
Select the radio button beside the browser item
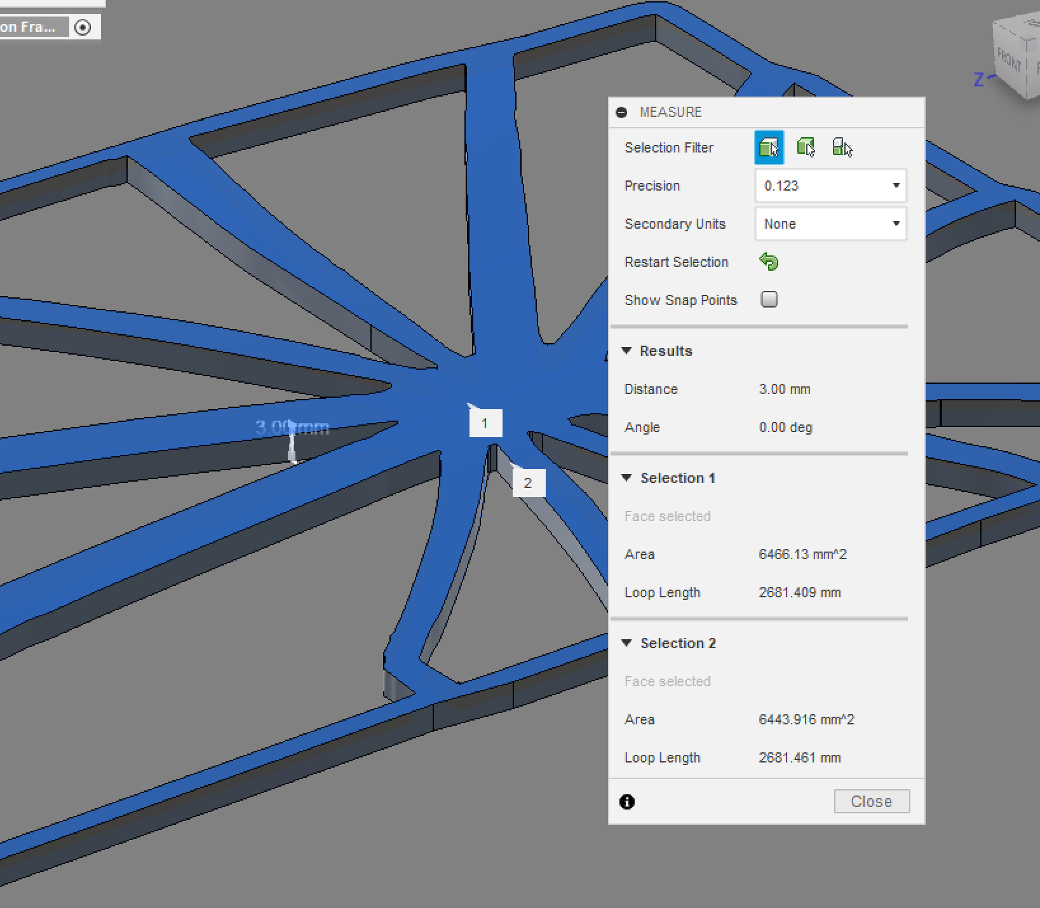tap(83, 27)
